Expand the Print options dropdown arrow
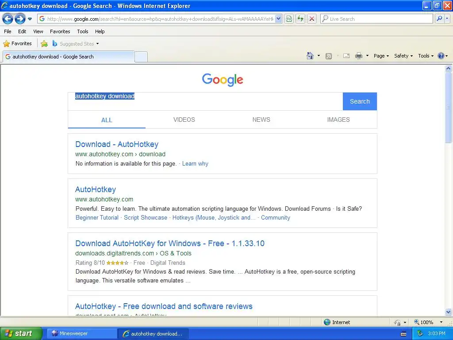Screen dimensions: 453x340 [367, 56]
